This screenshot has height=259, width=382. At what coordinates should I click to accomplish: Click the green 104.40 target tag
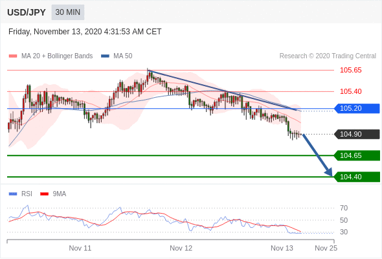pyautogui.click(x=357, y=177)
